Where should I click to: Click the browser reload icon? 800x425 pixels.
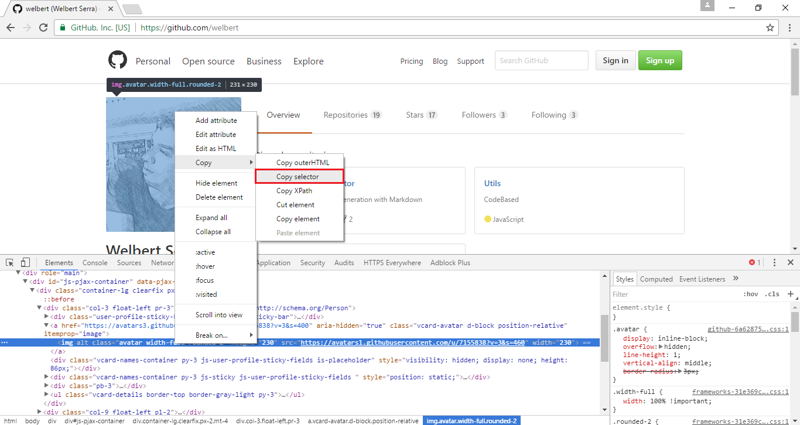43,28
